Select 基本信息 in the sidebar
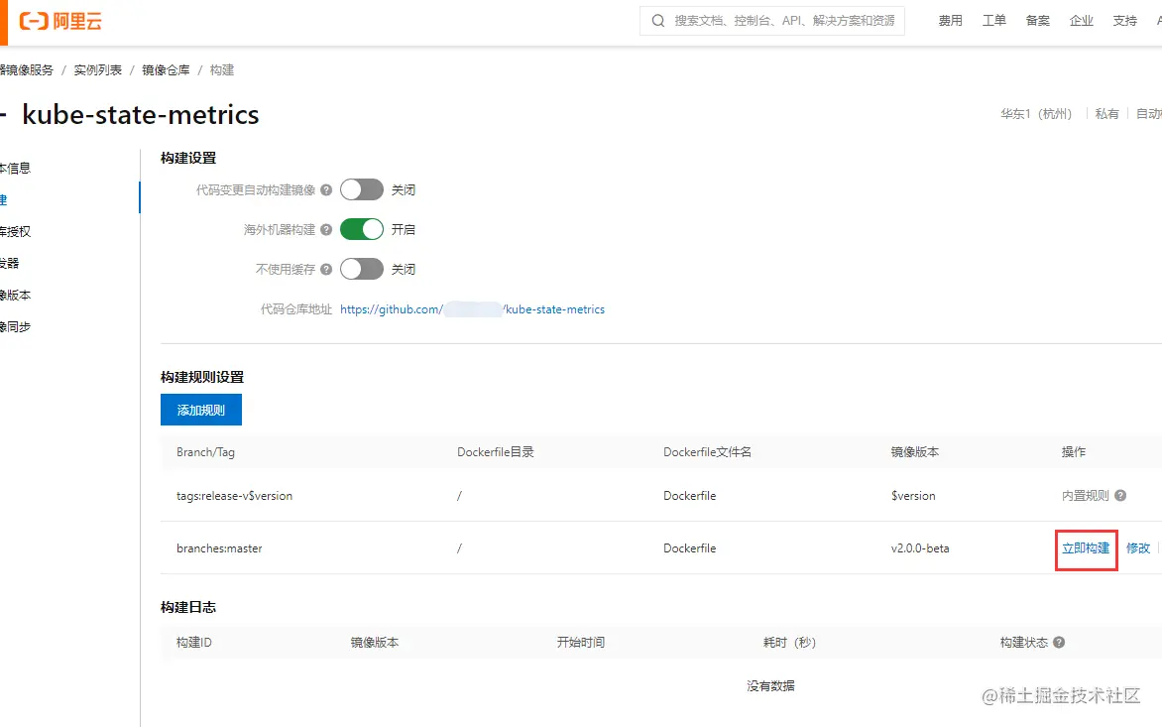This screenshot has height=727, width=1162. click(x=16, y=169)
